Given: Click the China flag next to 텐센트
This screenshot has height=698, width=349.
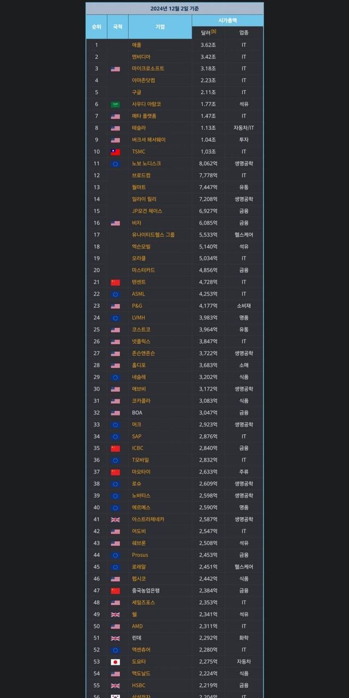Looking at the screenshot, I should coord(115,282).
